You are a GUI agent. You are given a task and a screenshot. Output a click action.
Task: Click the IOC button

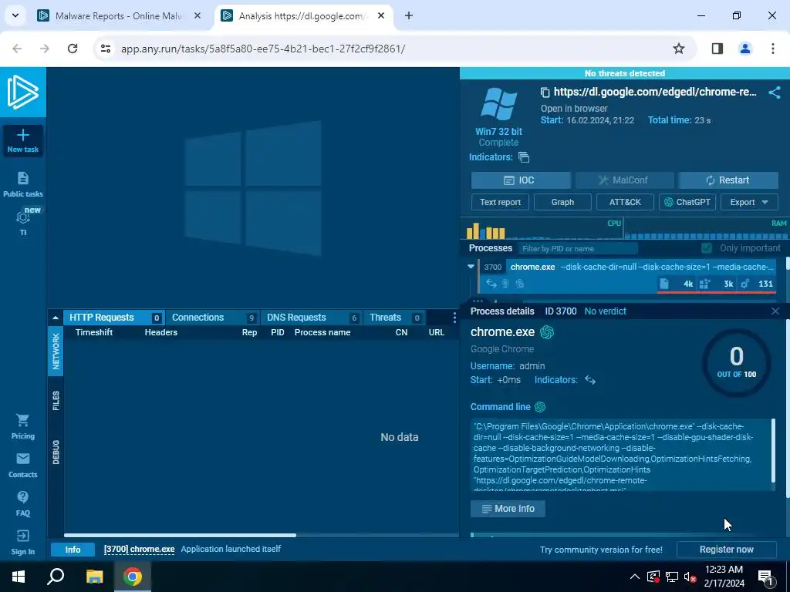point(521,180)
